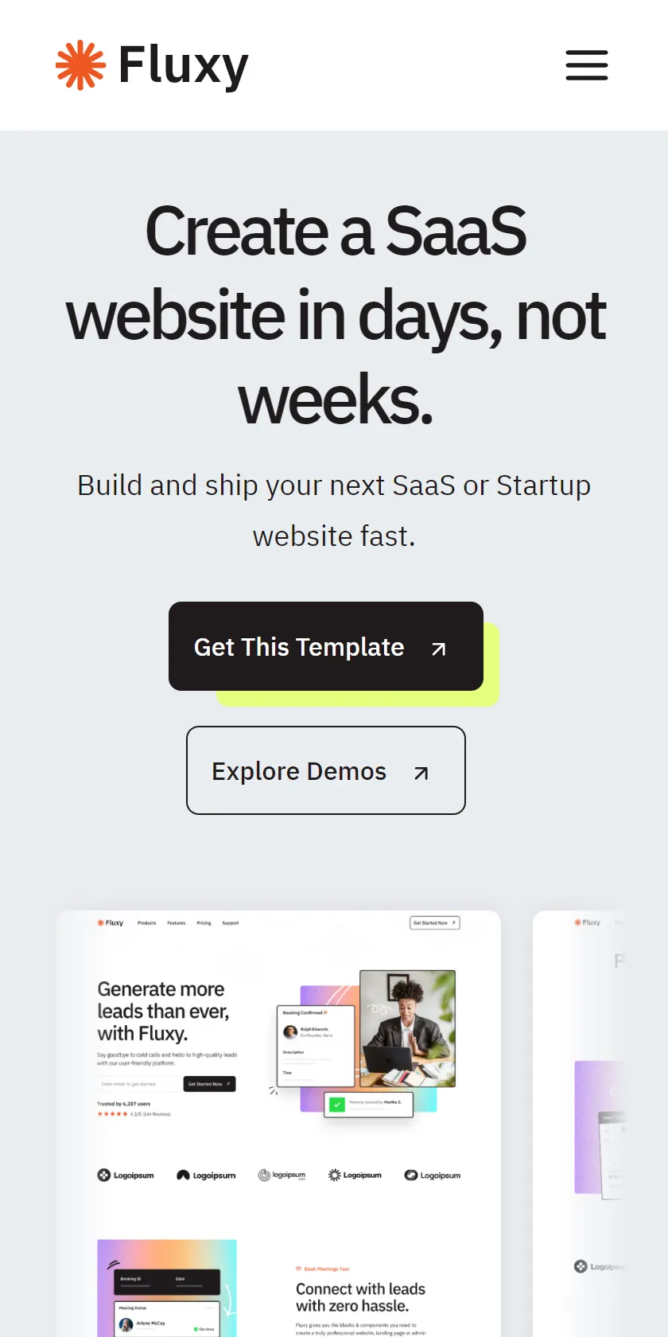
Task: Click the orange Fluxy starburst logo
Action: click(80, 65)
